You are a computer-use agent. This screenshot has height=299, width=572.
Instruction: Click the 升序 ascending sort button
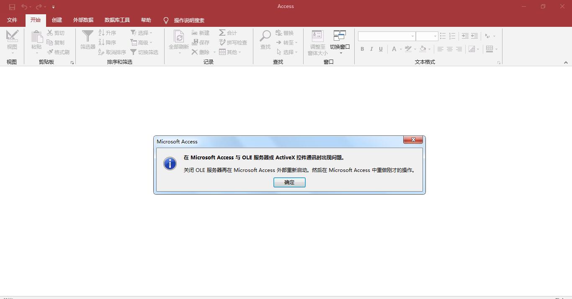[x=107, y=33]
